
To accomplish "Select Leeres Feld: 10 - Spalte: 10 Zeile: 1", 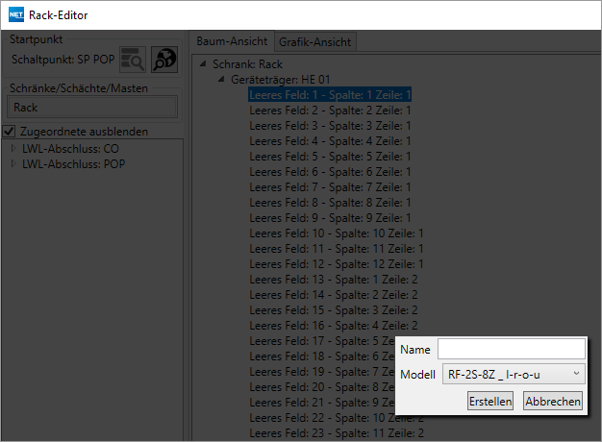I will pos(336,233).
